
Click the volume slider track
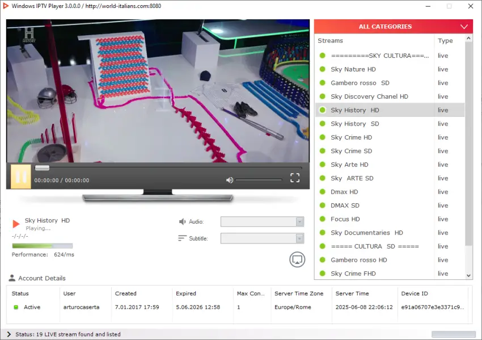[x=259, y=180]
